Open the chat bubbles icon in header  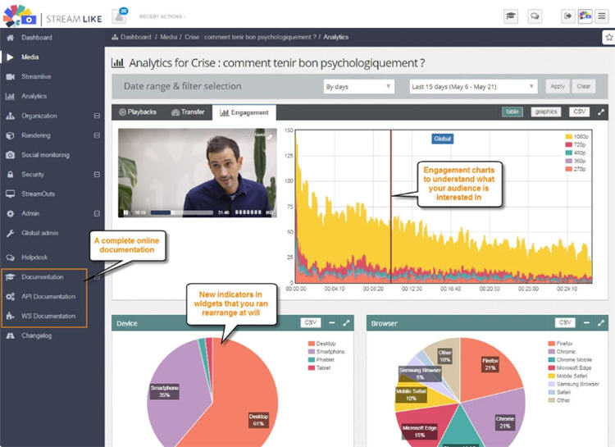(x=535, y=16)
